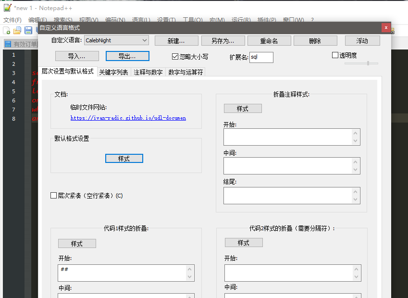Switch to the 注释与数字 tab

pos(148,72)
